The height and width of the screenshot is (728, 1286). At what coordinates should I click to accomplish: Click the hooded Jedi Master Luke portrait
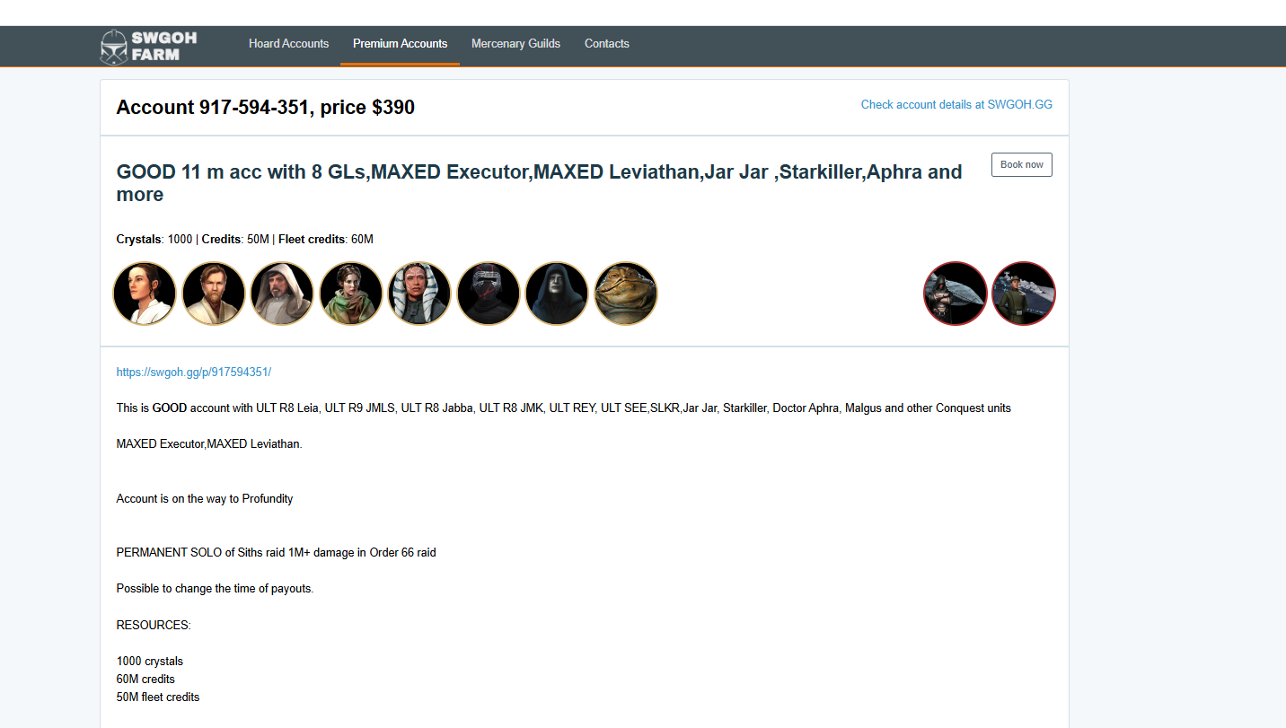tap(283, 294)
